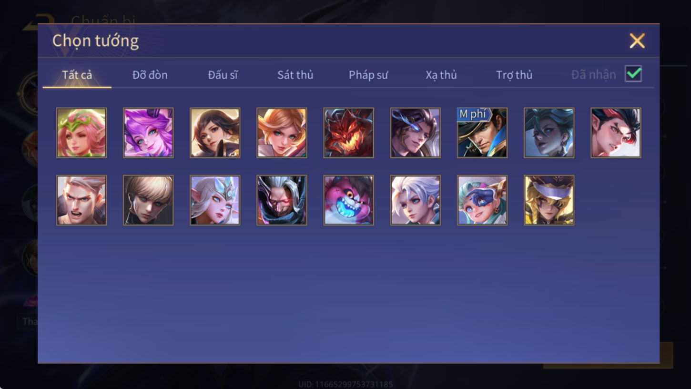Pick the red fiery demon hero
The image size is (691, 389).
[x=348, y=133]
